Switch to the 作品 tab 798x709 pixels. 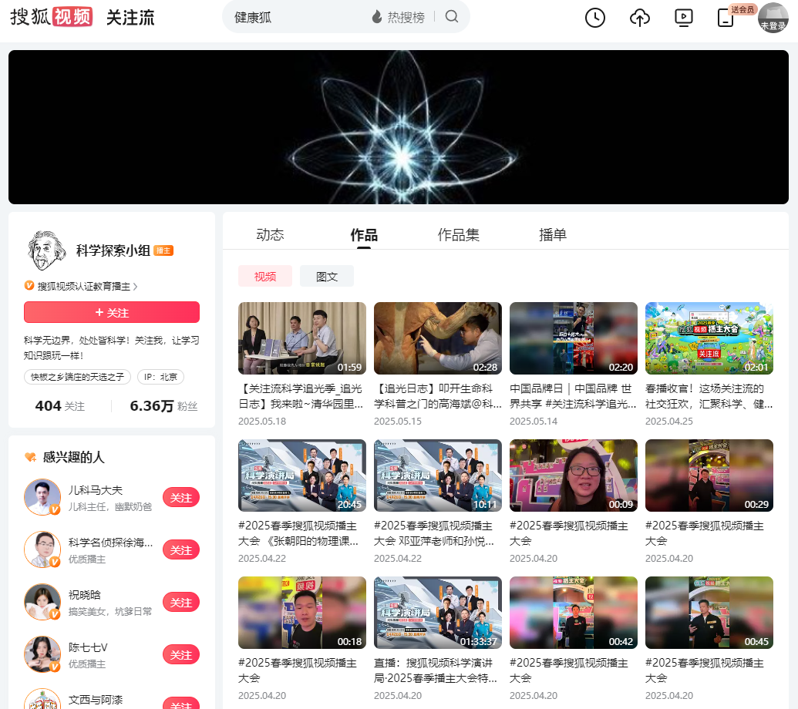[364, 234]
